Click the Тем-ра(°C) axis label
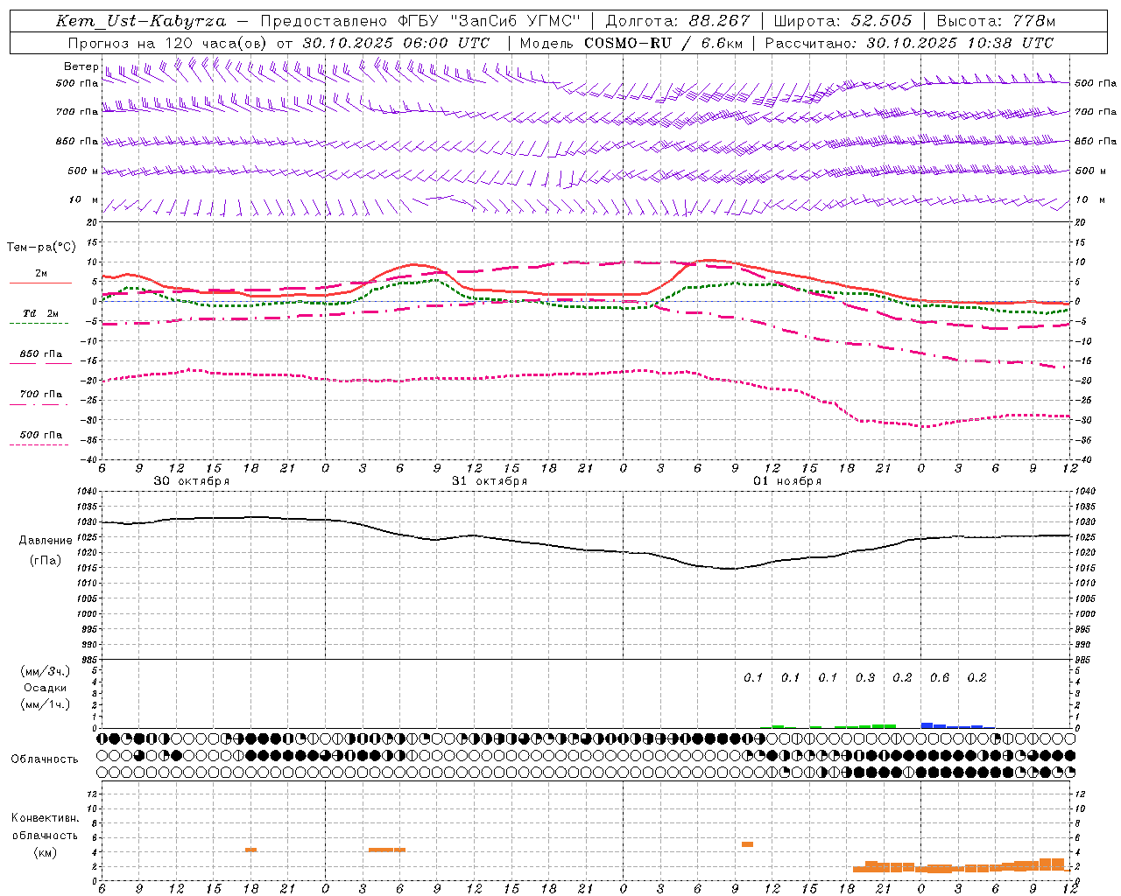Image resolution: width=1121 pixels, height=896 pixels. tap(41, 248)
